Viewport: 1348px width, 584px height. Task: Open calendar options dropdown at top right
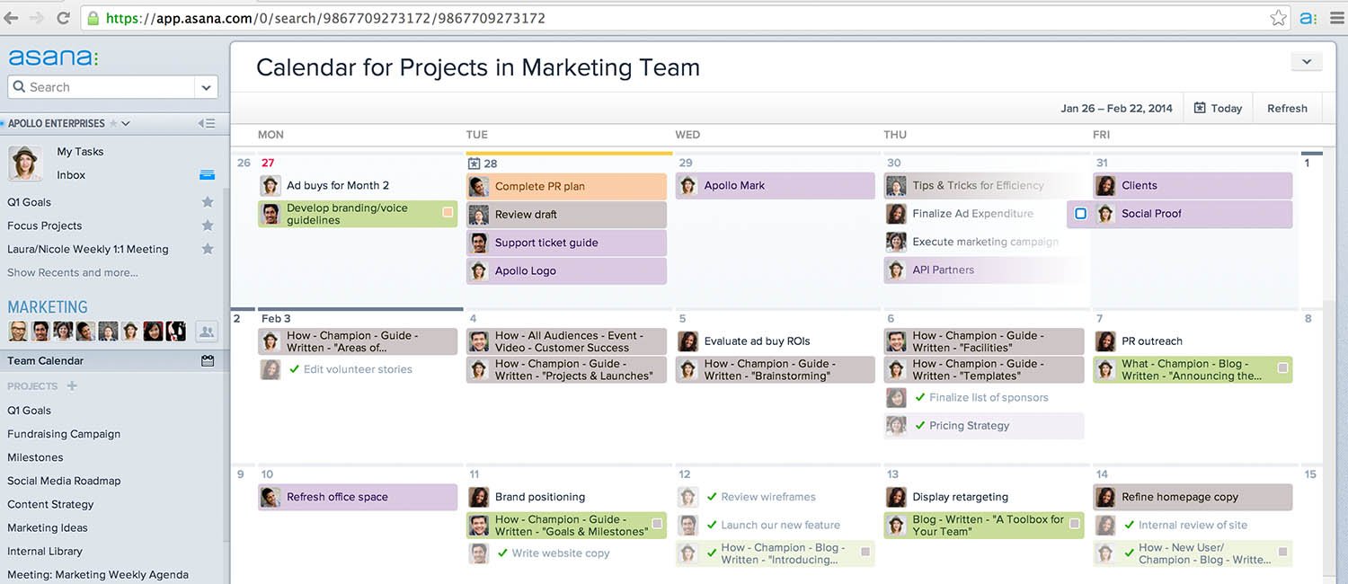tap(1306, 62)
